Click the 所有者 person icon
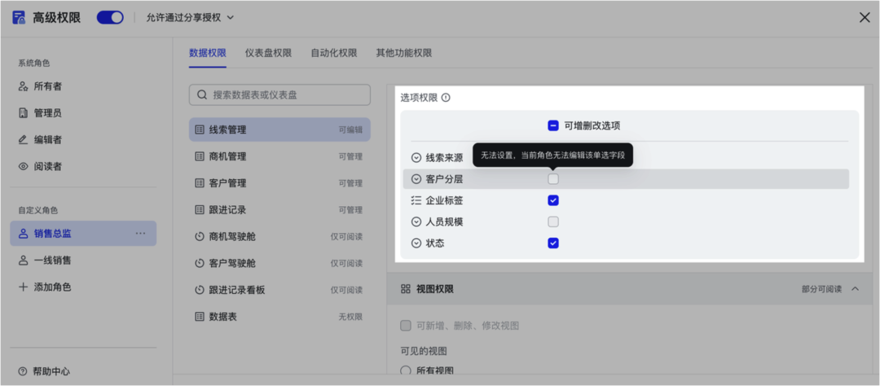880x386 pixels. point(23,86)
